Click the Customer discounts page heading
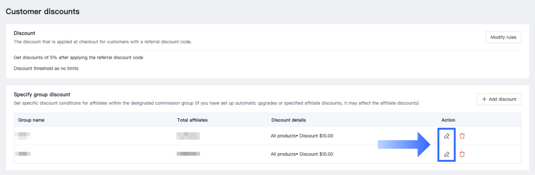This screenshot has height=175, width=535. point(42,12)
